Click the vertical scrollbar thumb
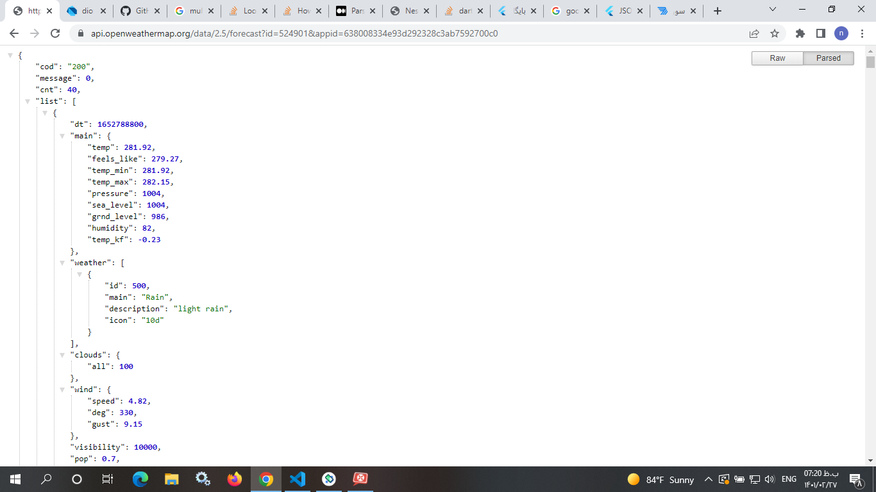Image resolution: width=876 pixels, height=492 pixels. click(x=870, y=61)
